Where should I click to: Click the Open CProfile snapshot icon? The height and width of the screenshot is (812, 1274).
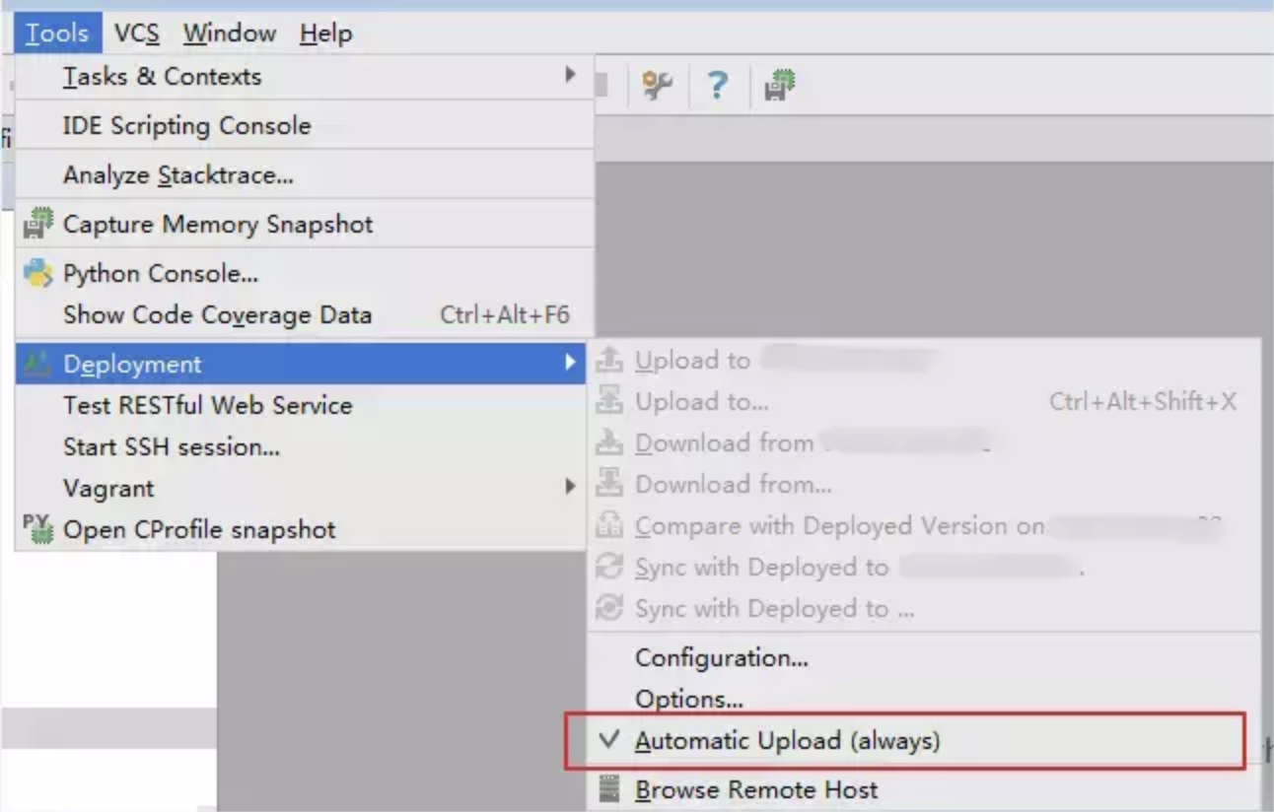pyautogui.click(x=38, y=529)
